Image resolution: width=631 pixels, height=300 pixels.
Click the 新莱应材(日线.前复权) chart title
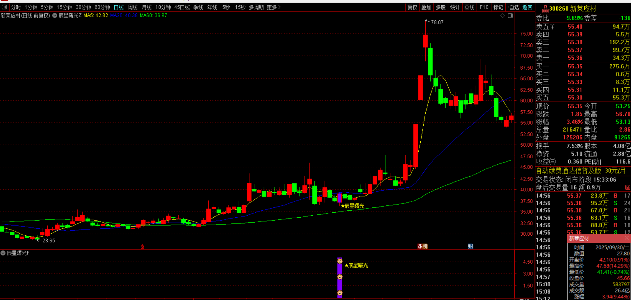(25, 15)
